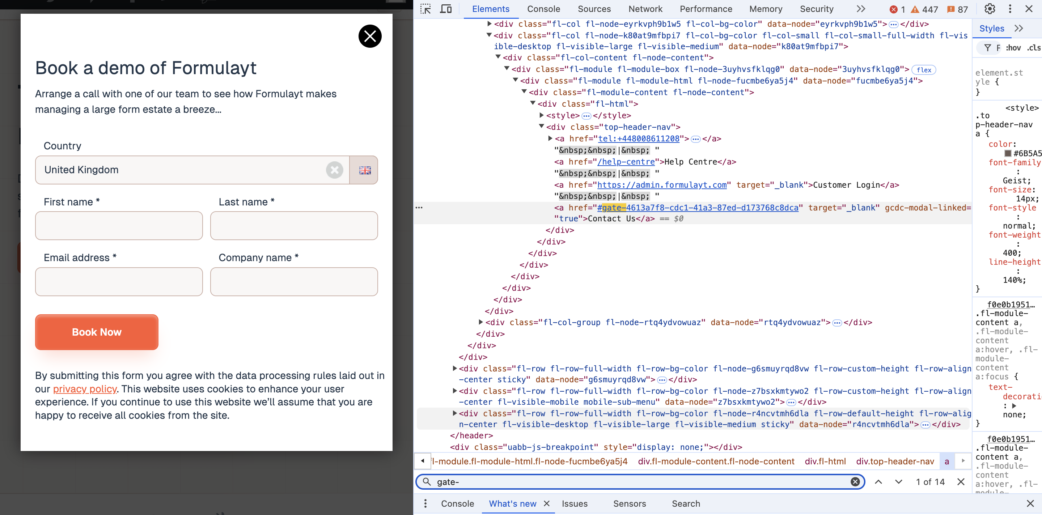Toggle the device toolbar icon
Viewport: 1042px width, 515px height.
pyautogui.click(x=446, y=9)
